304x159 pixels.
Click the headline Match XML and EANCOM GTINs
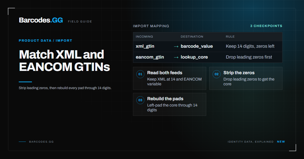[x=64, y=61]
